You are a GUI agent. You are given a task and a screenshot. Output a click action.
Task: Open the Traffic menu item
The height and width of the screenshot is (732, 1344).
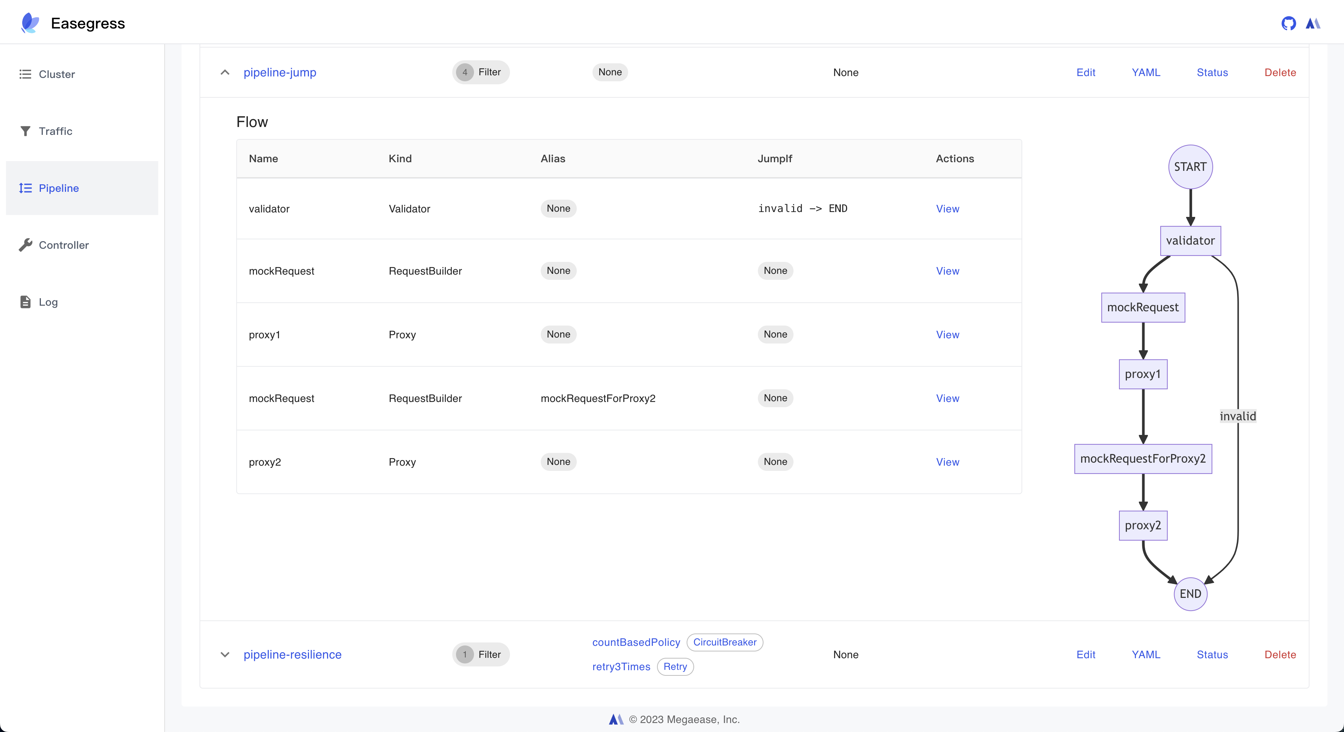[55, 131]
